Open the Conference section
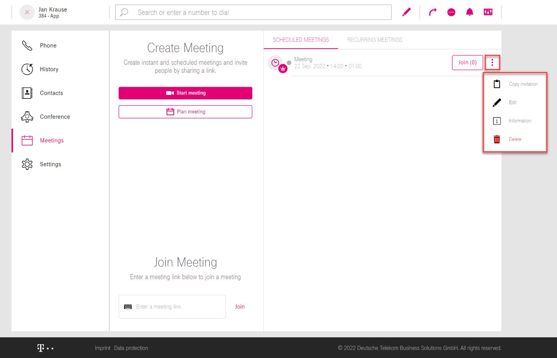557x358 pixels. point(55,116)
